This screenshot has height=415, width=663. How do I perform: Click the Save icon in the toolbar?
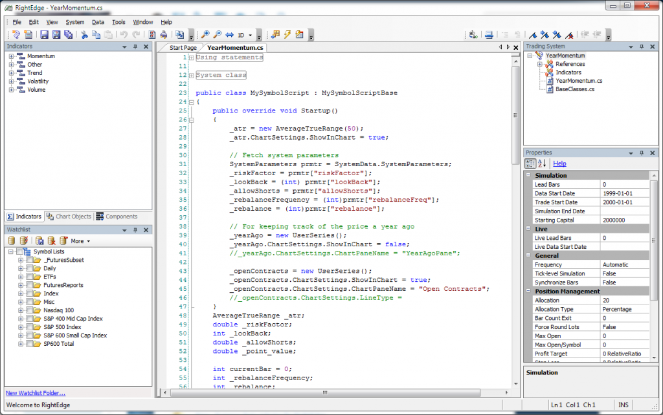click(44, 35)
